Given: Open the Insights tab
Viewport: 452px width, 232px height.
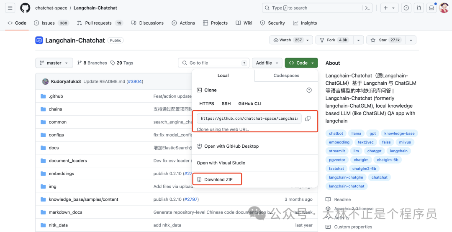Looking at the screenshot, I should (x=305, y=23).
